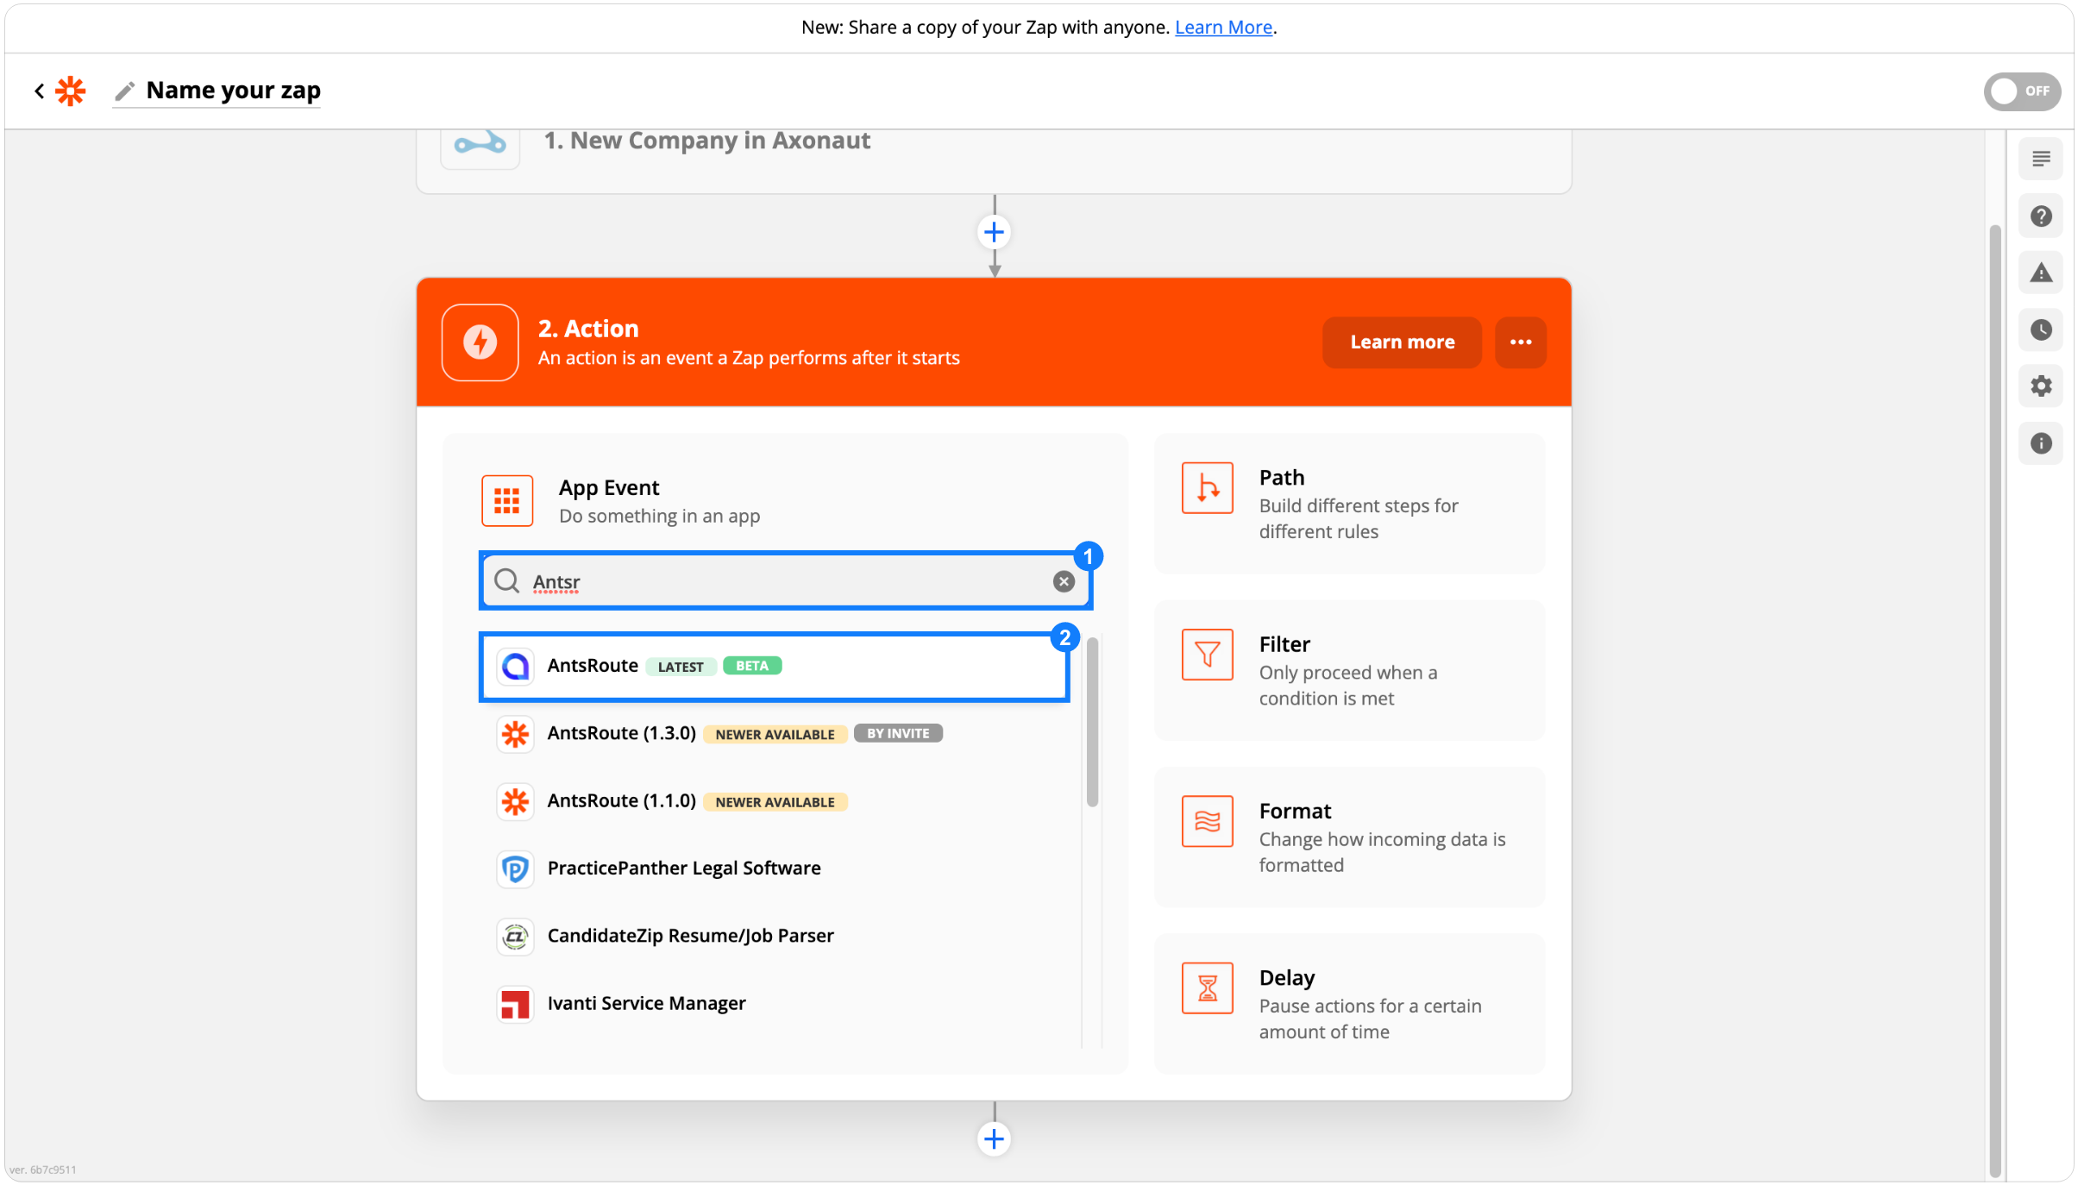Viewport: 2078px width, 1185px height.
Task: Open the action step three-dot menu
Action: [1521, 342]
